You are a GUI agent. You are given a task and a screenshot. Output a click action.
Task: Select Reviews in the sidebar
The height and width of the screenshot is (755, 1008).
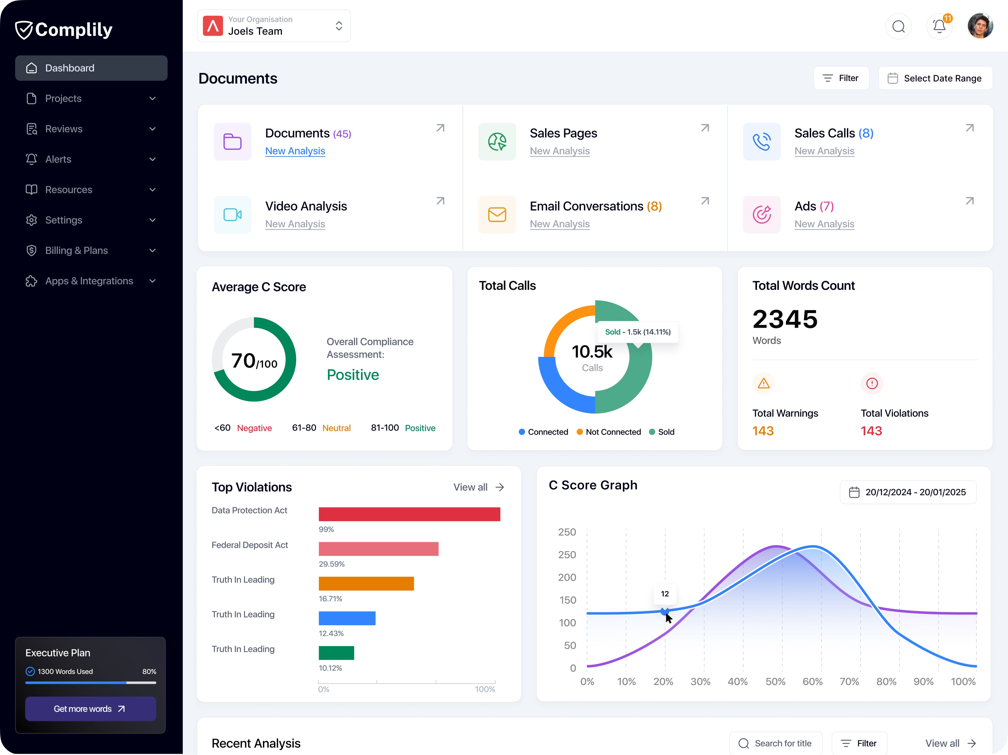91,129
